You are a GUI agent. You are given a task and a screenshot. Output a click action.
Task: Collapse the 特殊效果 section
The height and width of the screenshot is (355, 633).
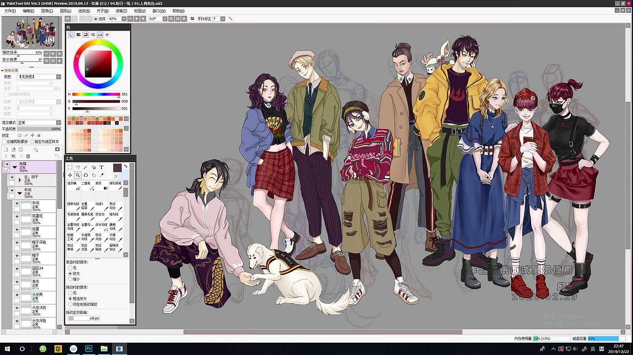click(x=2, y=70)
